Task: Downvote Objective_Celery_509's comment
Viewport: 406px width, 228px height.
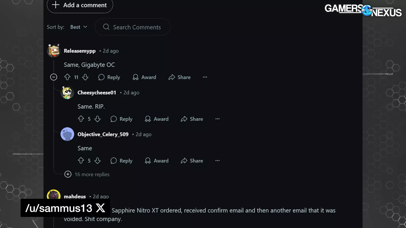Action: pos(97,161)
